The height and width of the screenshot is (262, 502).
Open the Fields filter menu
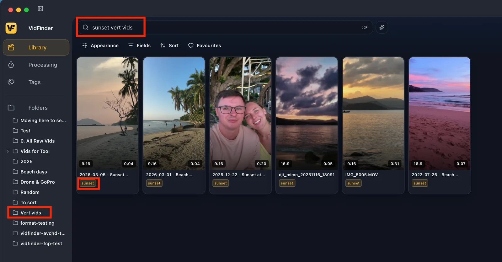click(x=140, y=45)
